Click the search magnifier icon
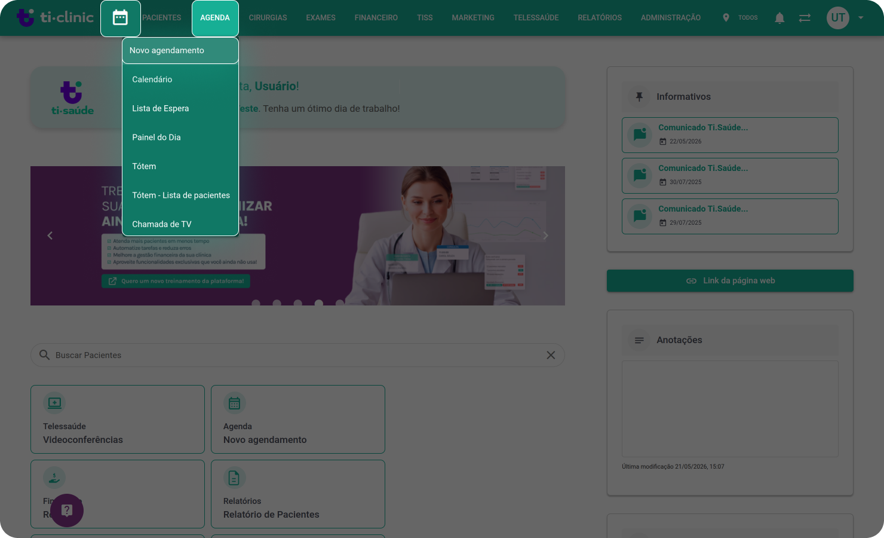This screenshot has height=538, width=884. pos(44,355)
